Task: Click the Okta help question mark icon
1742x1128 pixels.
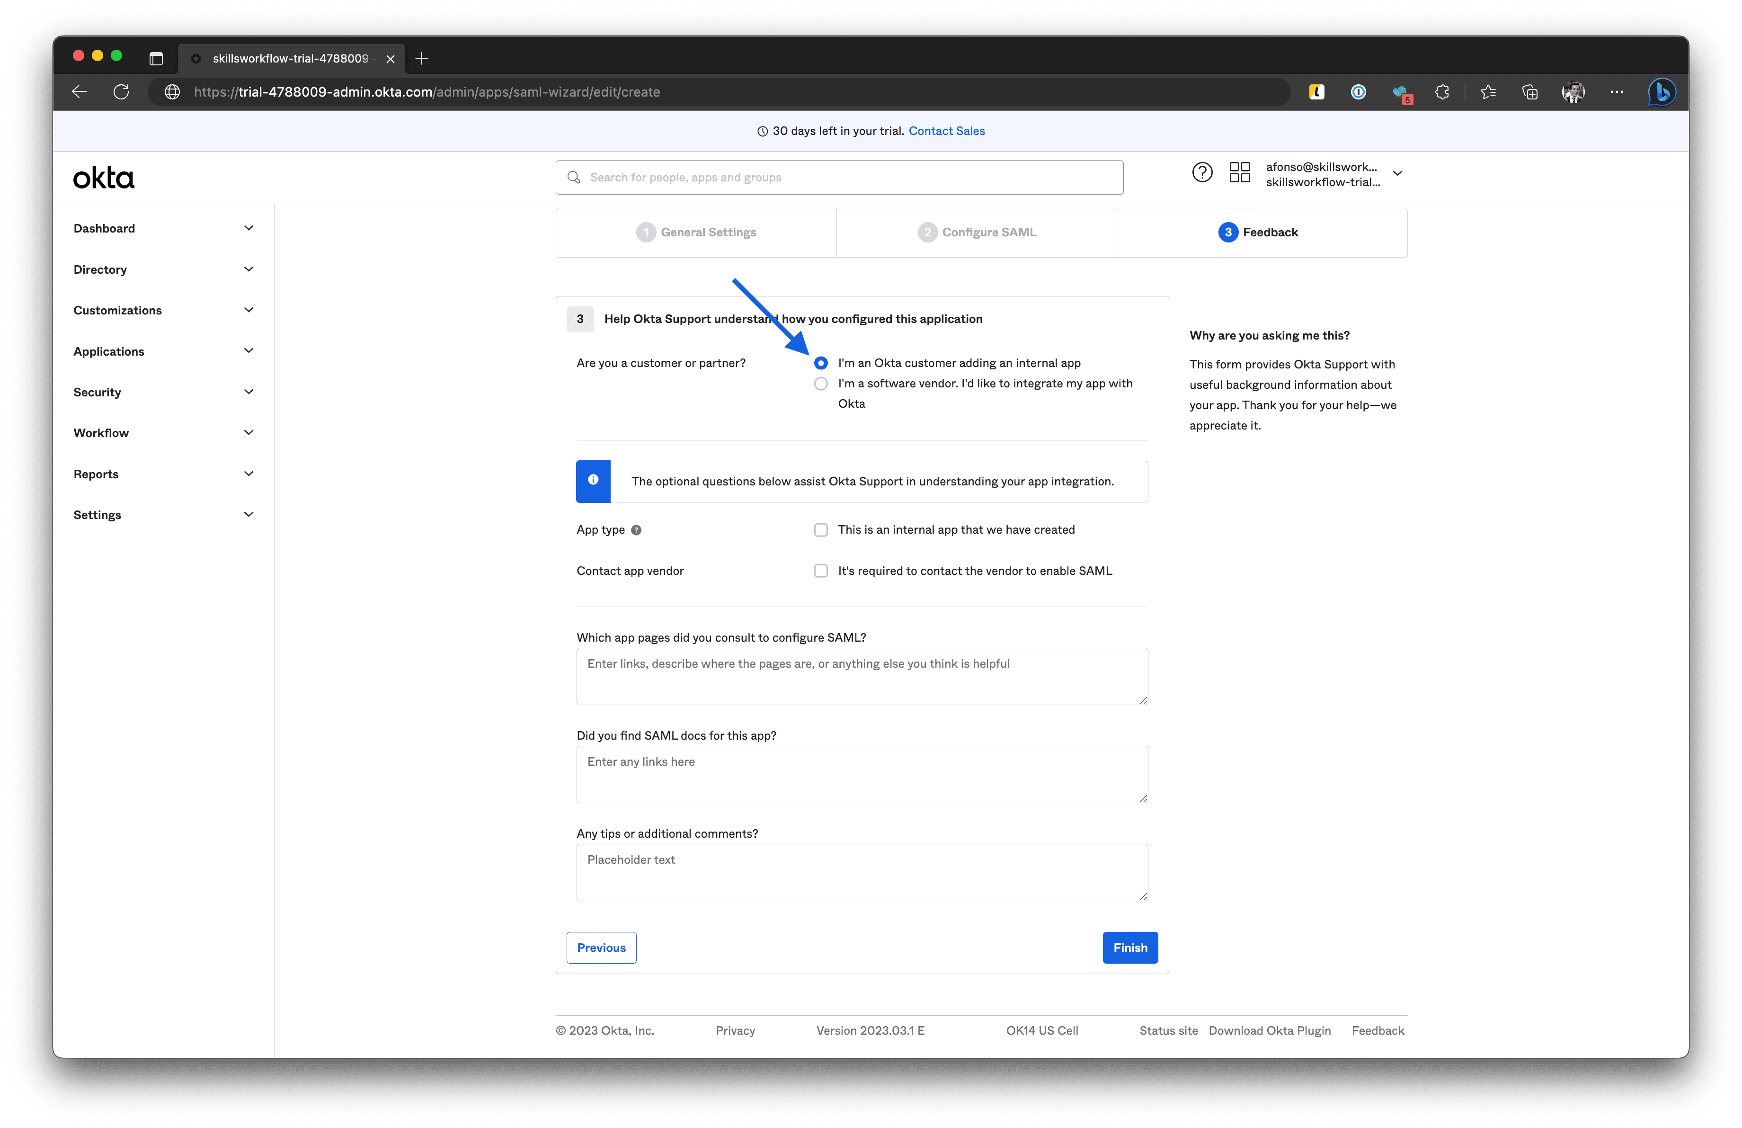Action: click(x=1202, y=173)
